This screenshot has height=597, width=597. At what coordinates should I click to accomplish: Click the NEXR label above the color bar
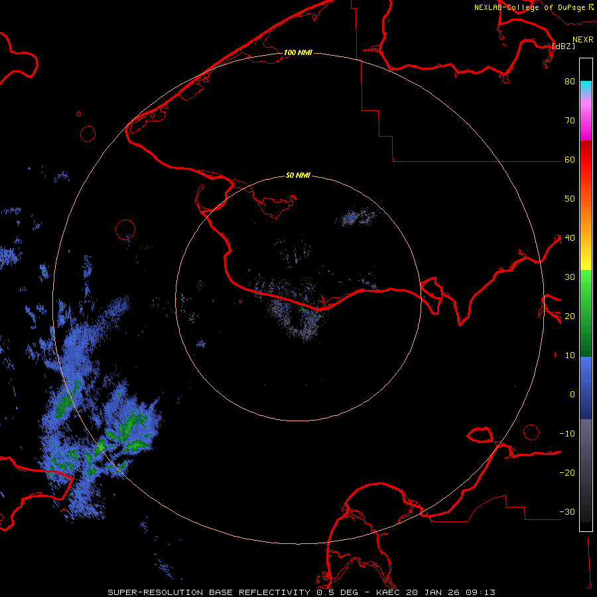click(583, 40)
